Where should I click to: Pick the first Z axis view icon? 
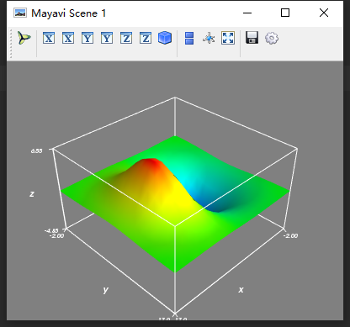(126, 38)
